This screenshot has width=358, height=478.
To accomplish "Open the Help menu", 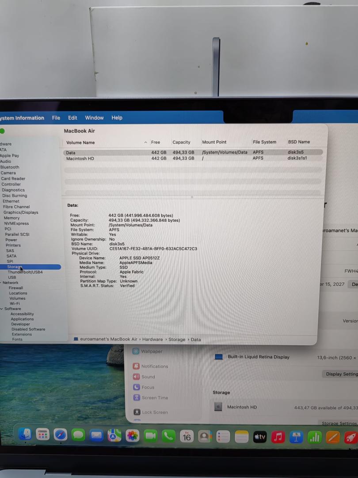I will [x=117, y=118].
